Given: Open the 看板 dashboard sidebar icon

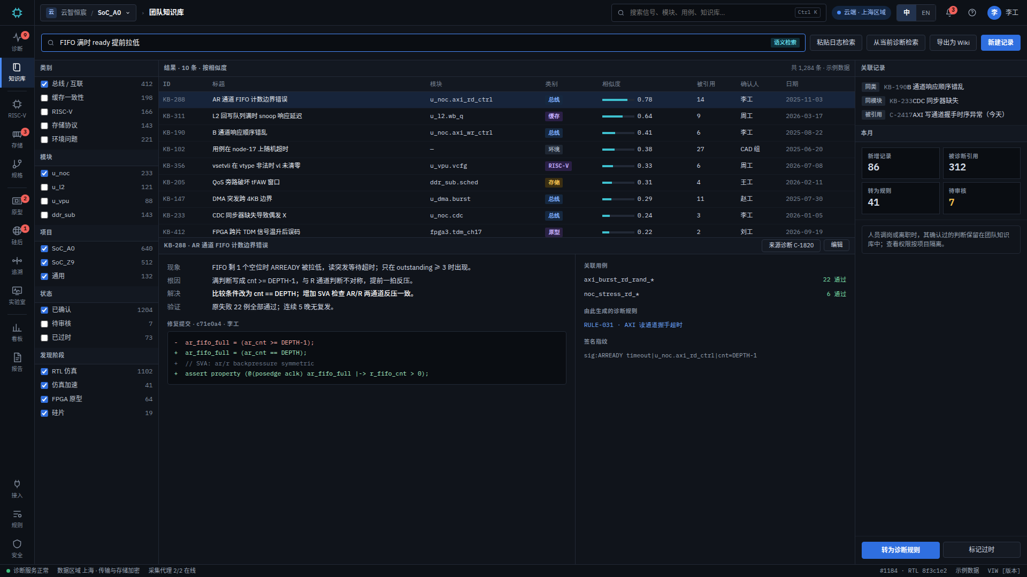Looking at the screenshot, I should [x=17, y=332].
